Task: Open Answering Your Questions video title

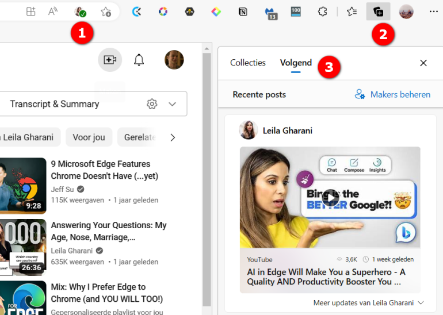Action: point(109,231)
